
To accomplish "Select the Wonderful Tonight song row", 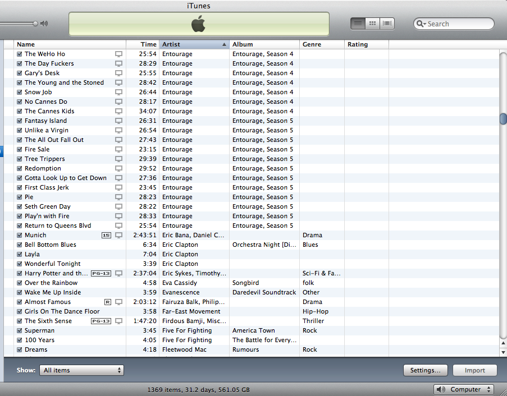I will (252, 264).
